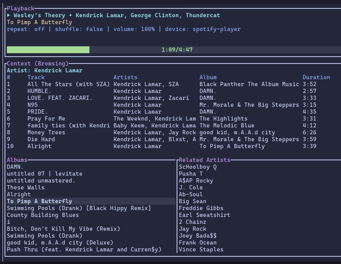Screen dimensions: 341x264
Task: Open Bitch, Don't Kill My Vibe (Remix)
Action: (63, 229)
